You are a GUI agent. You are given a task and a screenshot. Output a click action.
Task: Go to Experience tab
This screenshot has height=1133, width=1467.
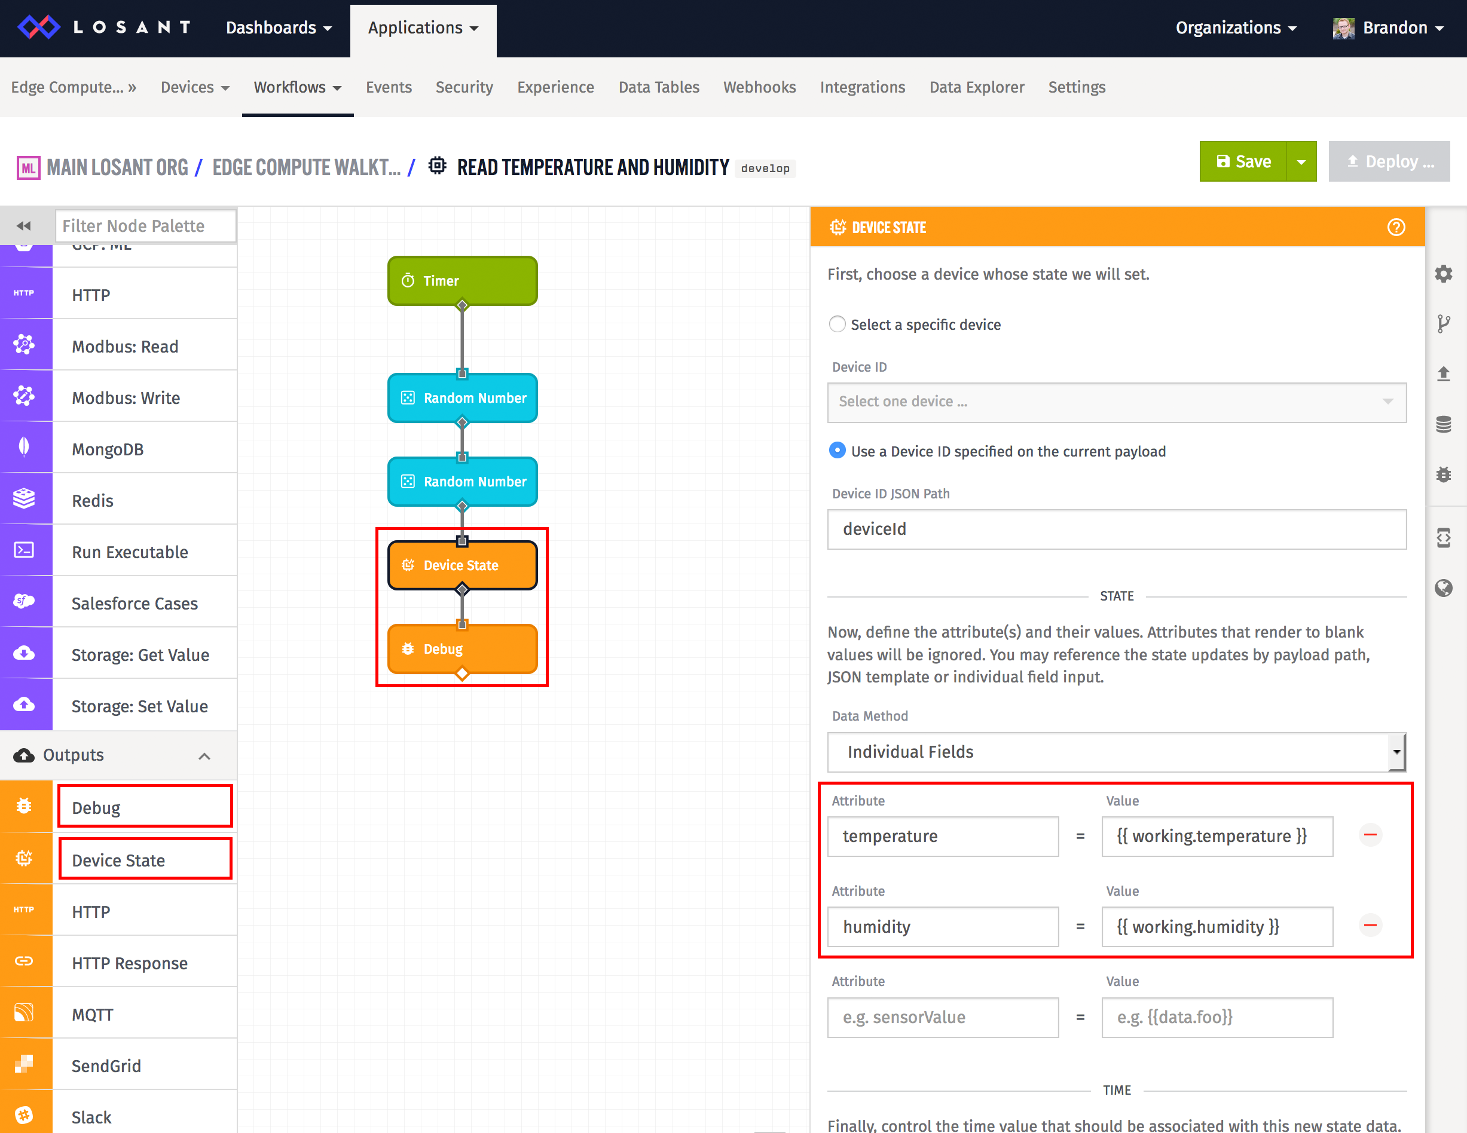[555, 87]
